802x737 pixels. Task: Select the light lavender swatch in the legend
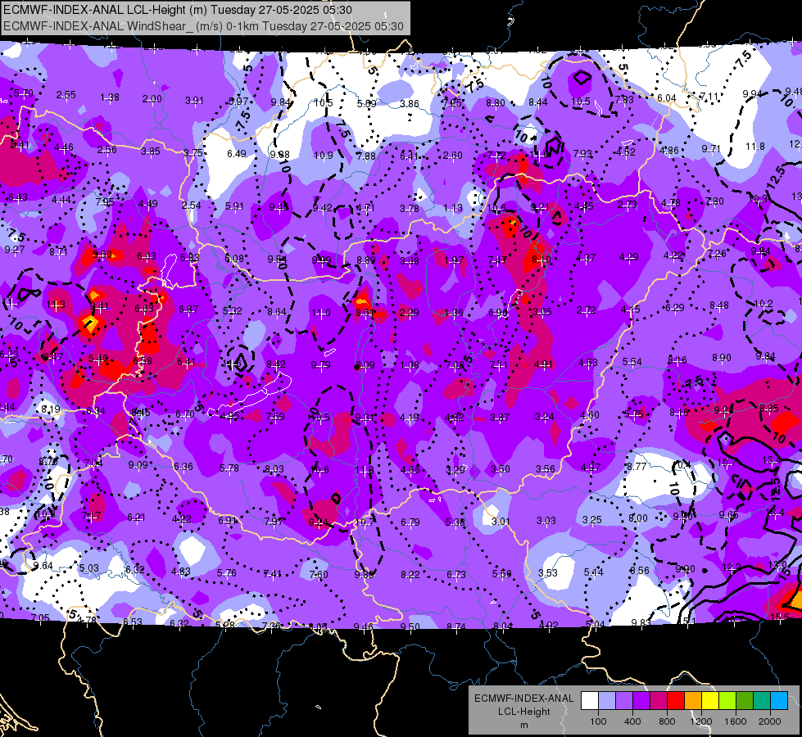(x=607, y=701)
